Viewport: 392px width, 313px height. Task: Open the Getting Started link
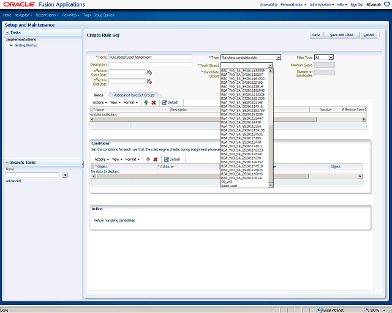26,45
